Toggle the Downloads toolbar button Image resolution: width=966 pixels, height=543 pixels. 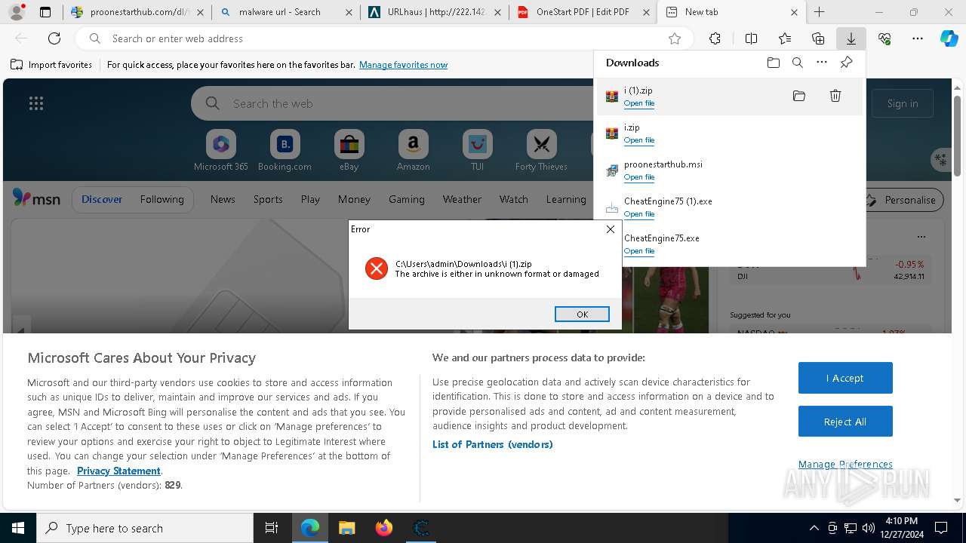tap(851, 38)
